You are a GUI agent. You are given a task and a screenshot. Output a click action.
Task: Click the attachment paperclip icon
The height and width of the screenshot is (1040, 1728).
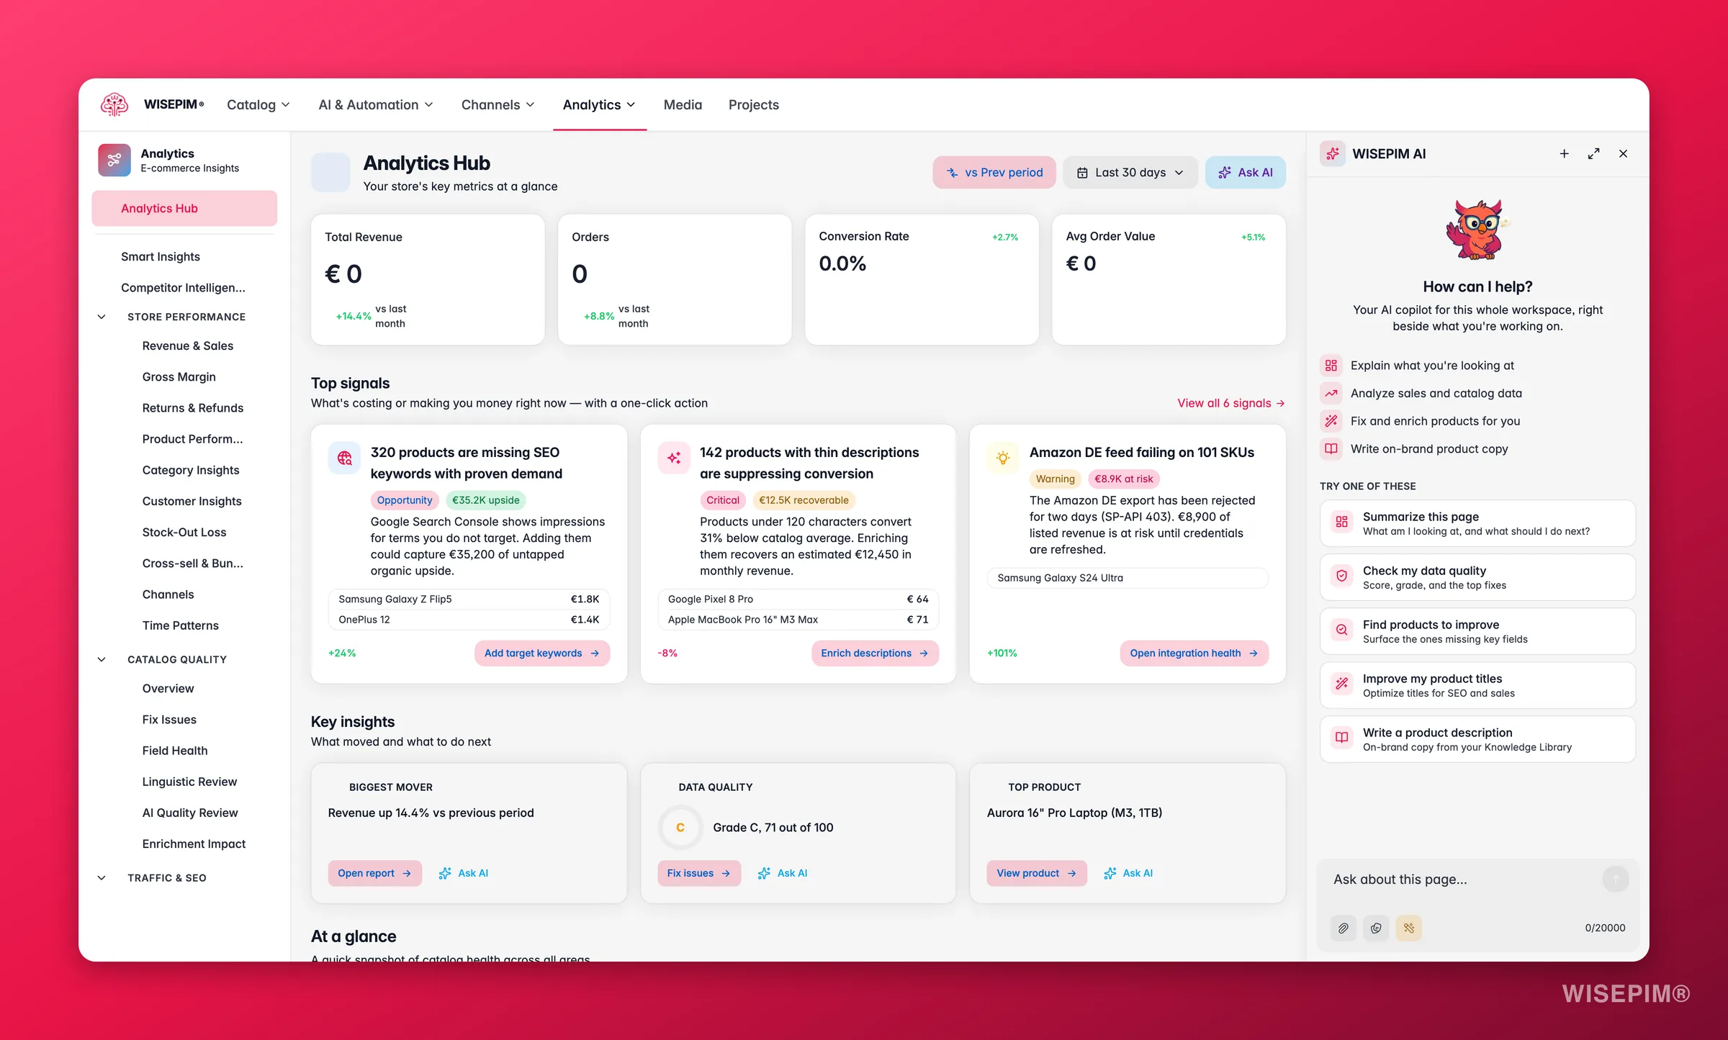click(1343, 928)
